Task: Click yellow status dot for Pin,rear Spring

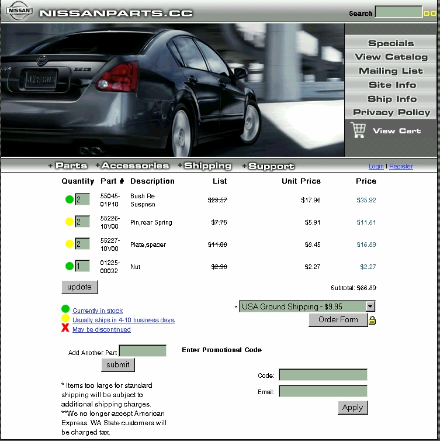Action: pyautogui.click(x=69, y=222)
